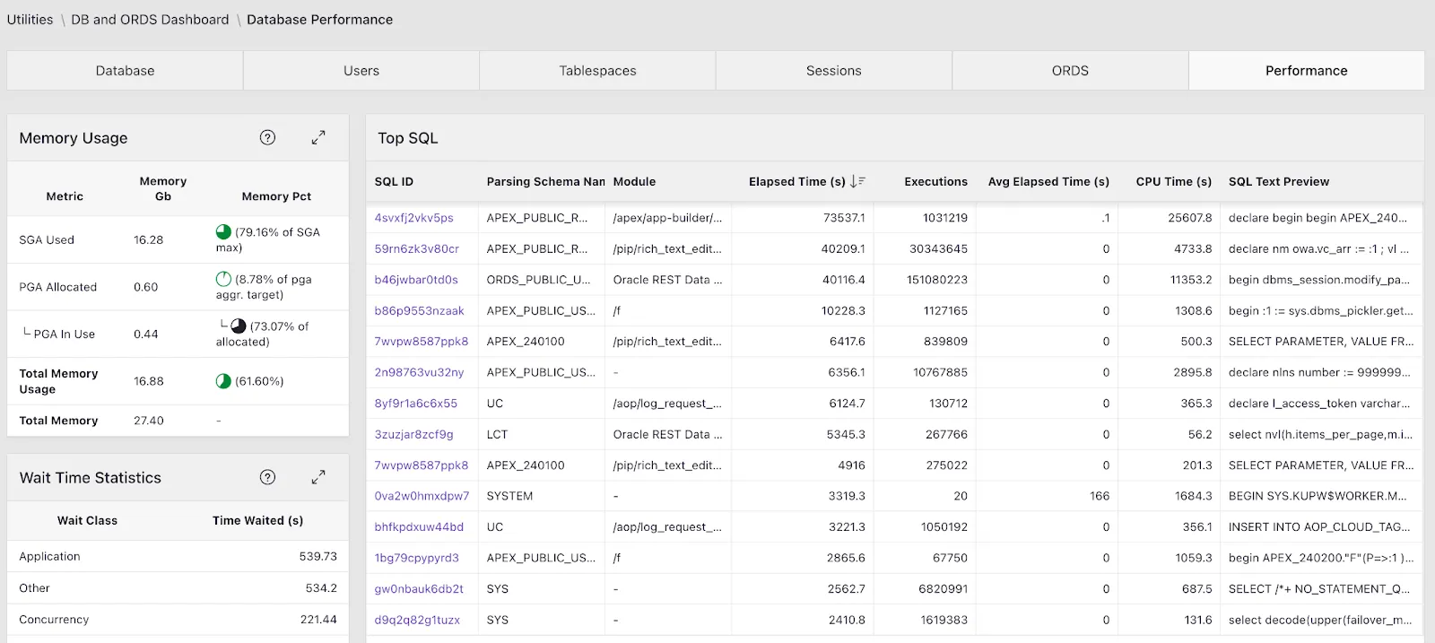Image resolution: width=1435 pixels, height=643 pixels.
Task: Navigate to DB and ORDS Dashboard breadcrumb
Action: coord(150,20)
